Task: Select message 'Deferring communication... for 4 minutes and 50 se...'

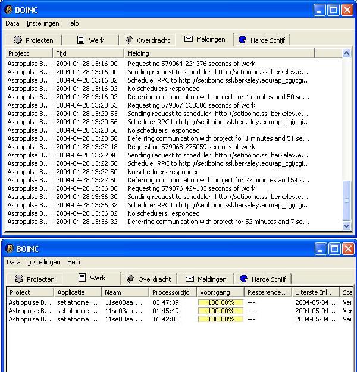Action: pyautogui.click(x=218, y=97)
